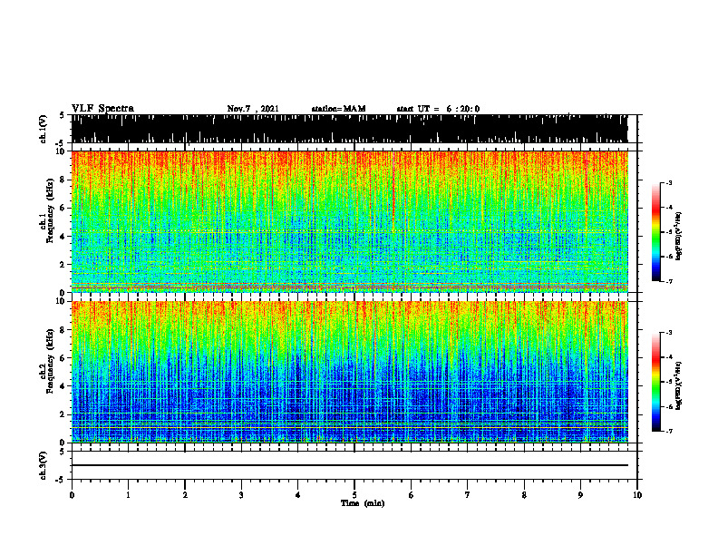Click the "6" kHz tick on ch.2 frequency axis
This screenshot has width=718, height=555.
click(63, 358)
